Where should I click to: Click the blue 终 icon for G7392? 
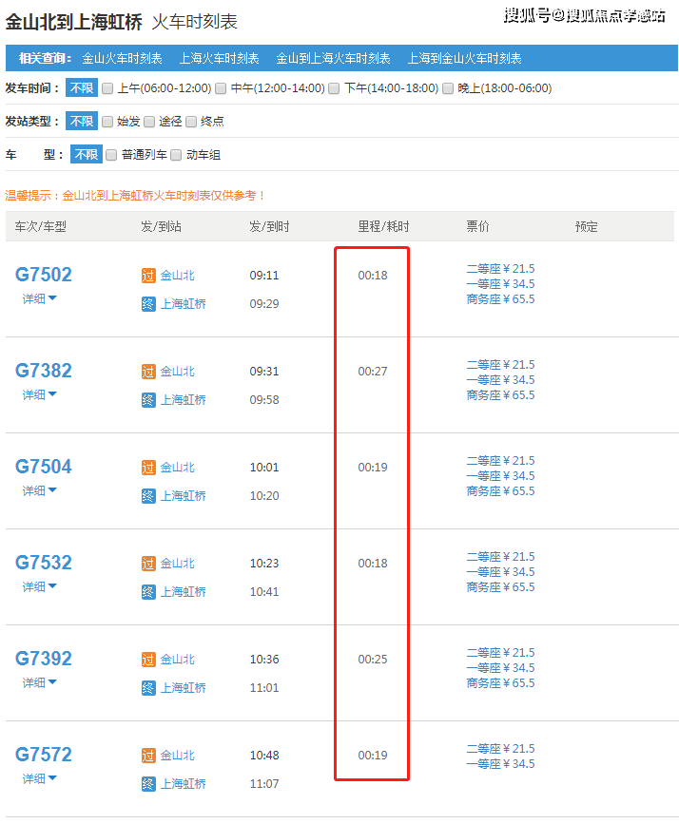147,688
